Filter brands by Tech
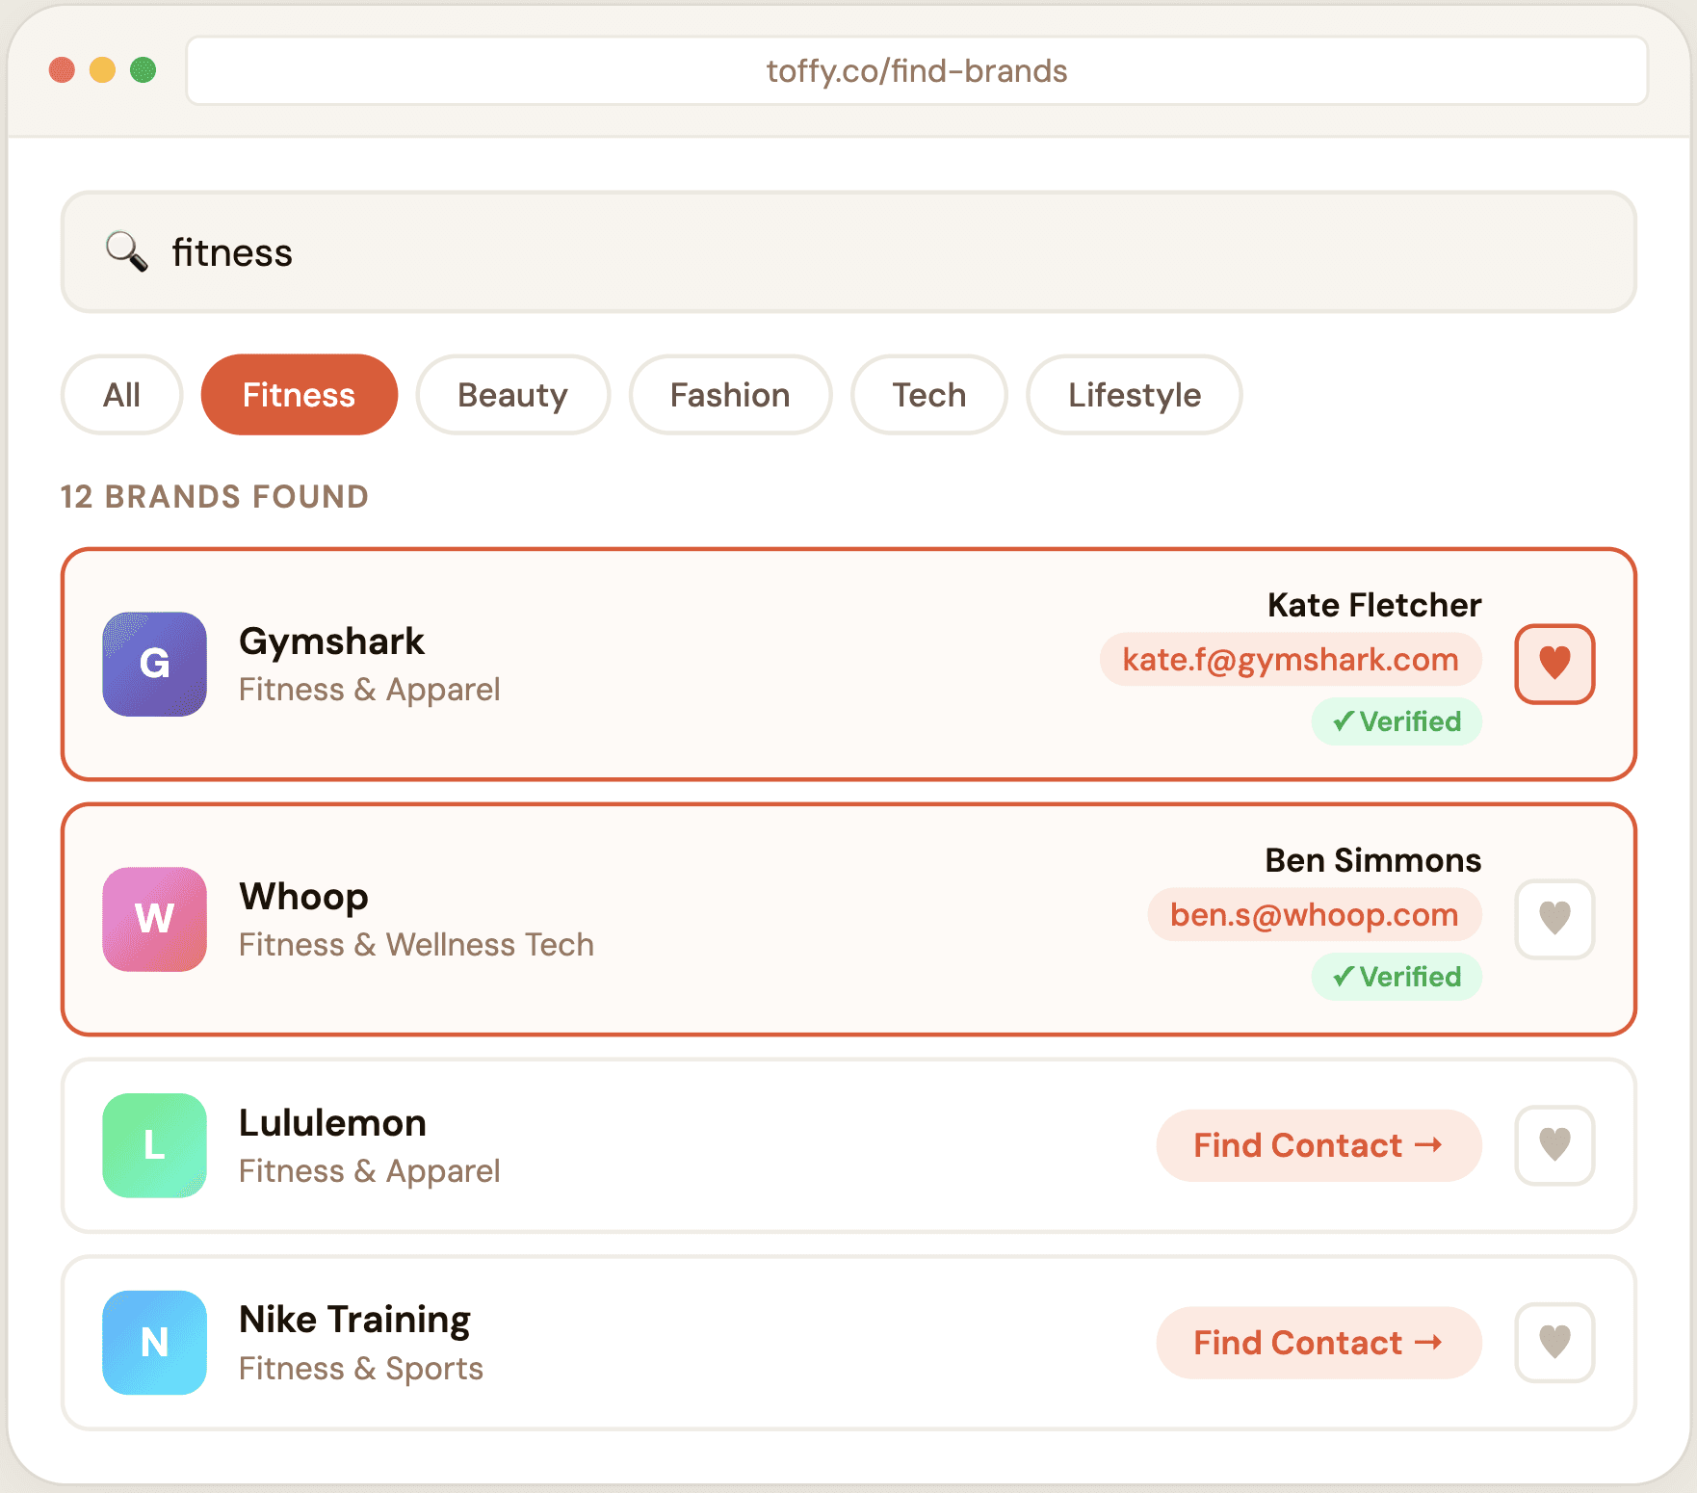 pyautogui.click(x=928, y=395)
